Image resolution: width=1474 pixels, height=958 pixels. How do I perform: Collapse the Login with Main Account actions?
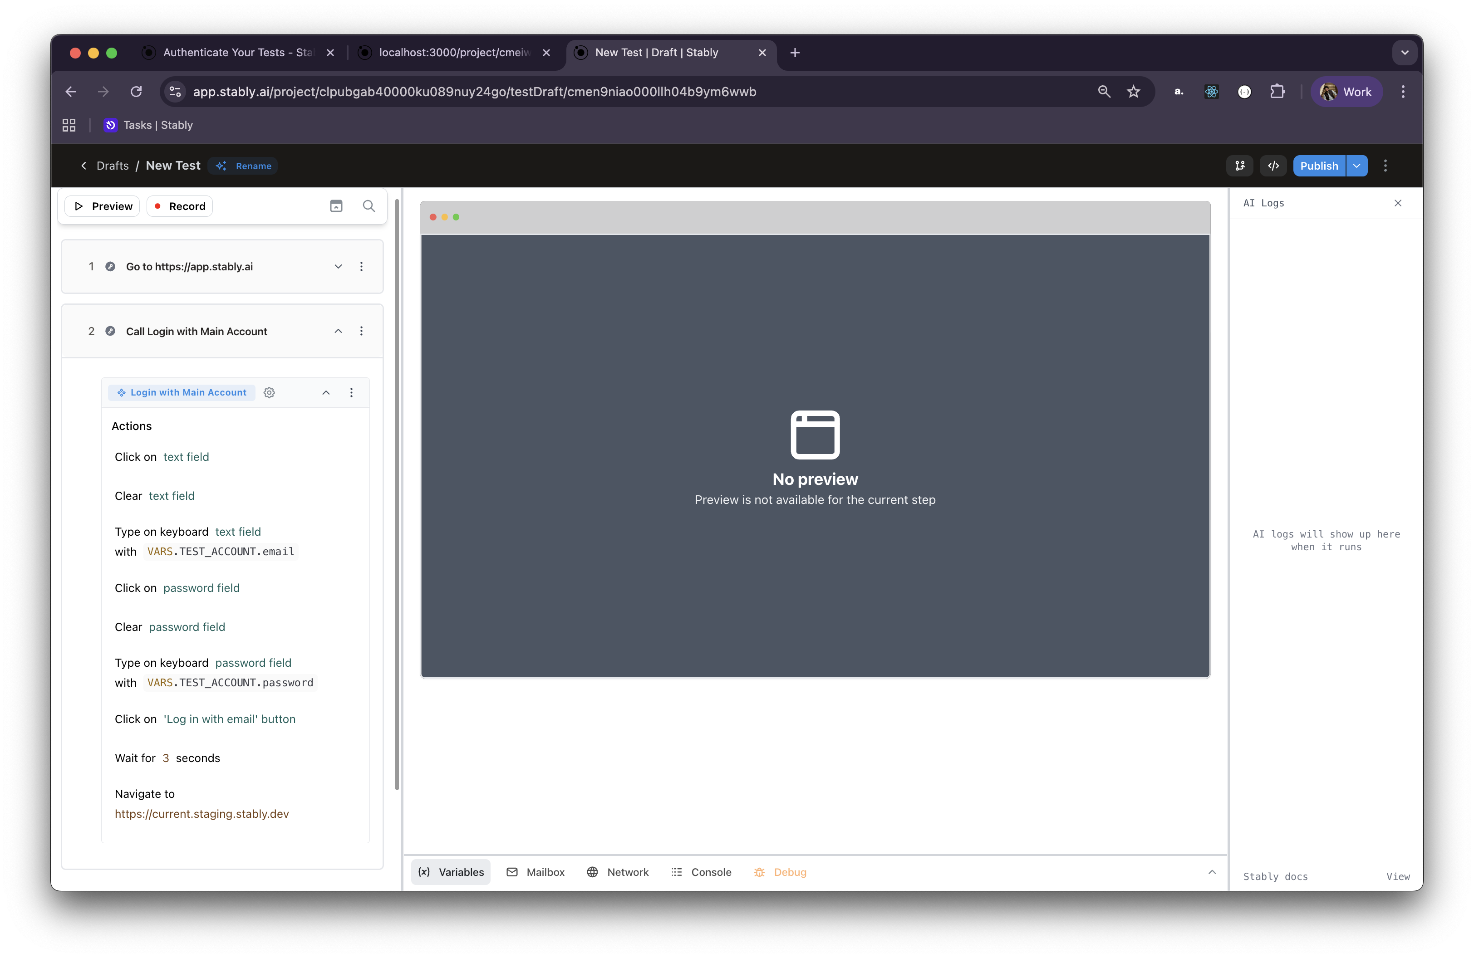click(x=326, y=392)
